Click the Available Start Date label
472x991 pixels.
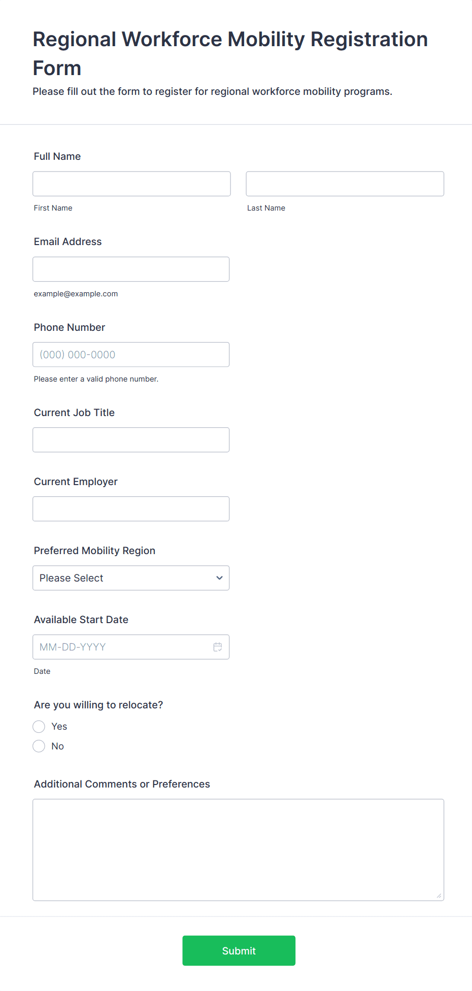81,620
